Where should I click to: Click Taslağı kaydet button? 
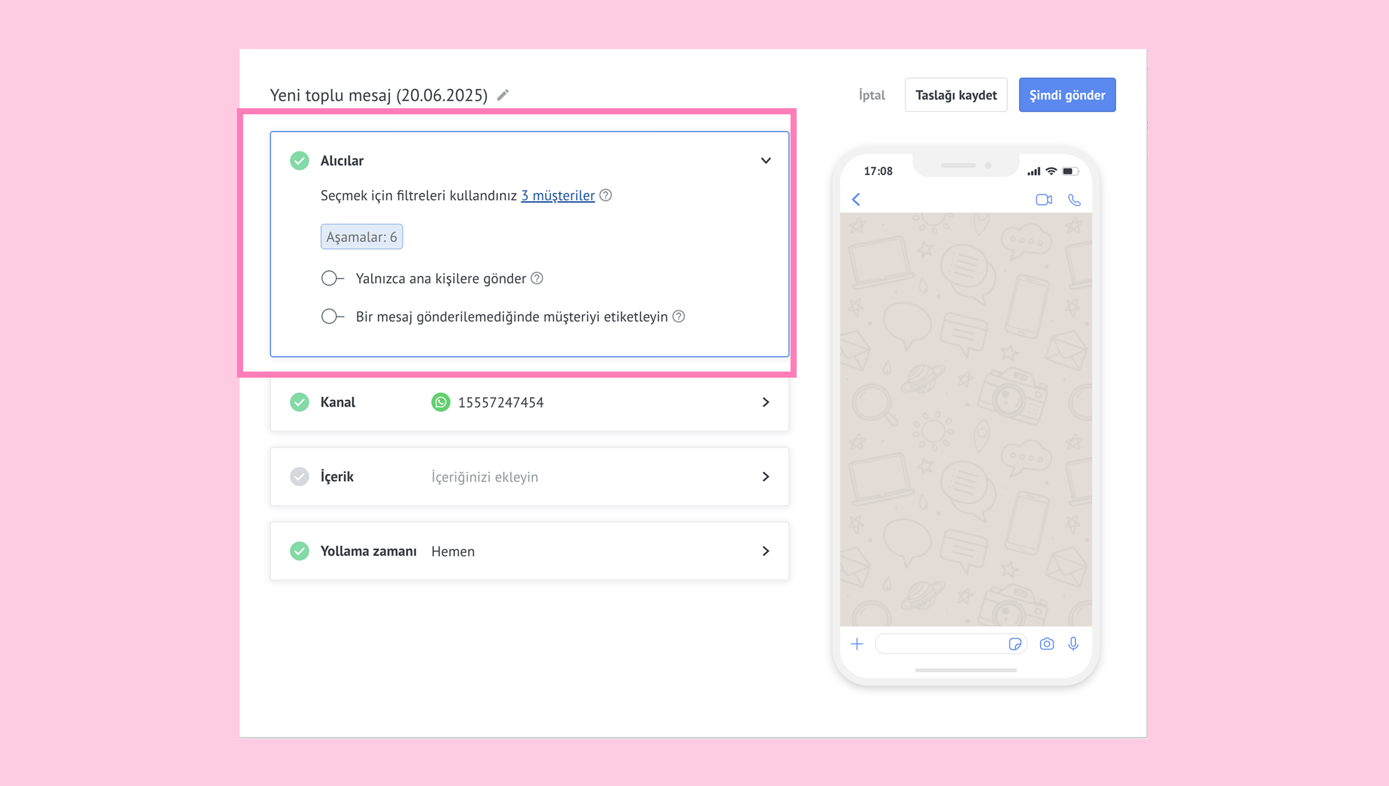tap(956, 95)
